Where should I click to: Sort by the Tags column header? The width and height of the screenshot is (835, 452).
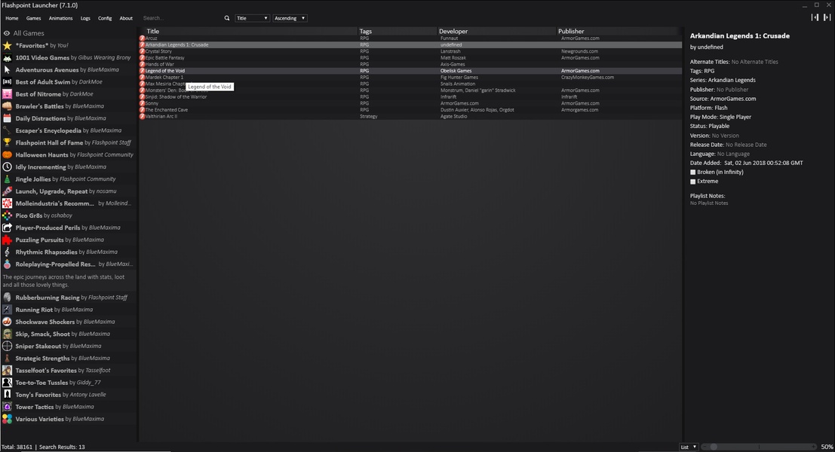pyautogui.click(x=398, y=32)
